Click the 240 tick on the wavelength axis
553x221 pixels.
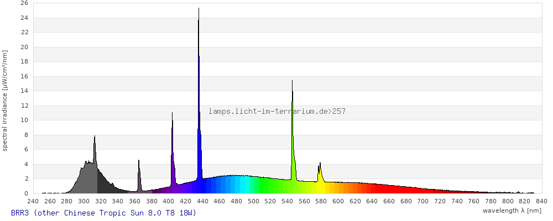click(33, 201)
